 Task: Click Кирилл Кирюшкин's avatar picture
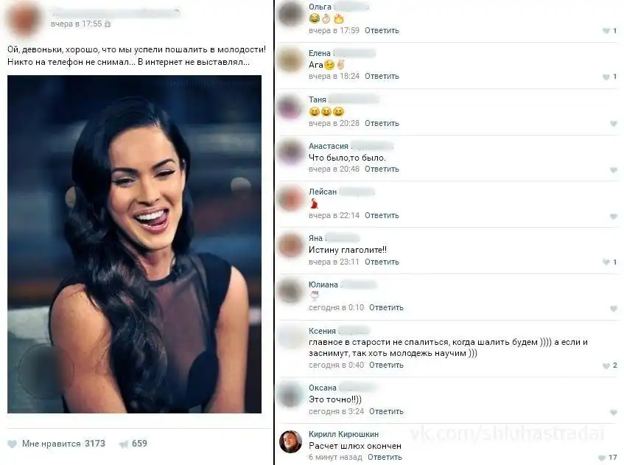click(x=291, y=441)
